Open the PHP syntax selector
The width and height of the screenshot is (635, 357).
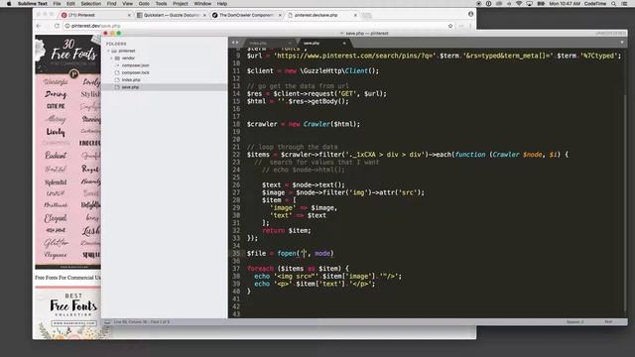pyautogui.click(x=608, y=322)
